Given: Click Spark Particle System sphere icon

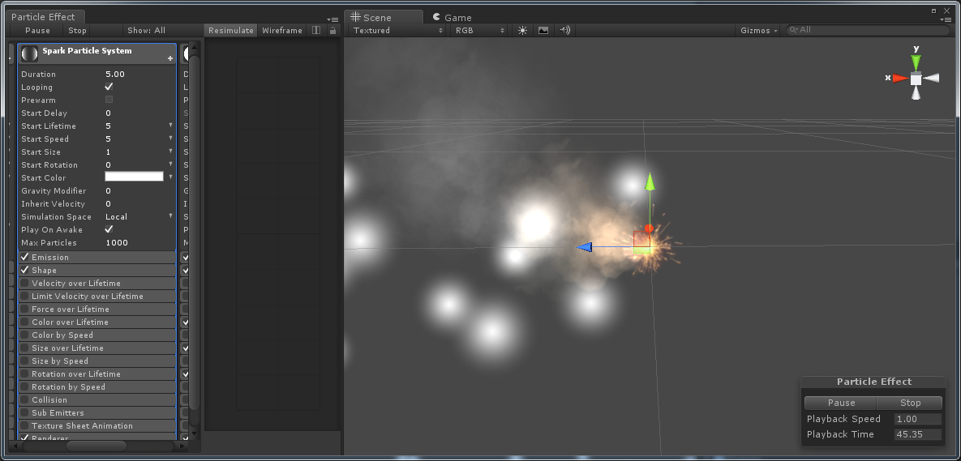Looking at the screenshot, I should point(29,53).
